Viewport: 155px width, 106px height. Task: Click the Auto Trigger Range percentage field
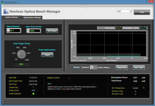coord(21,64)
